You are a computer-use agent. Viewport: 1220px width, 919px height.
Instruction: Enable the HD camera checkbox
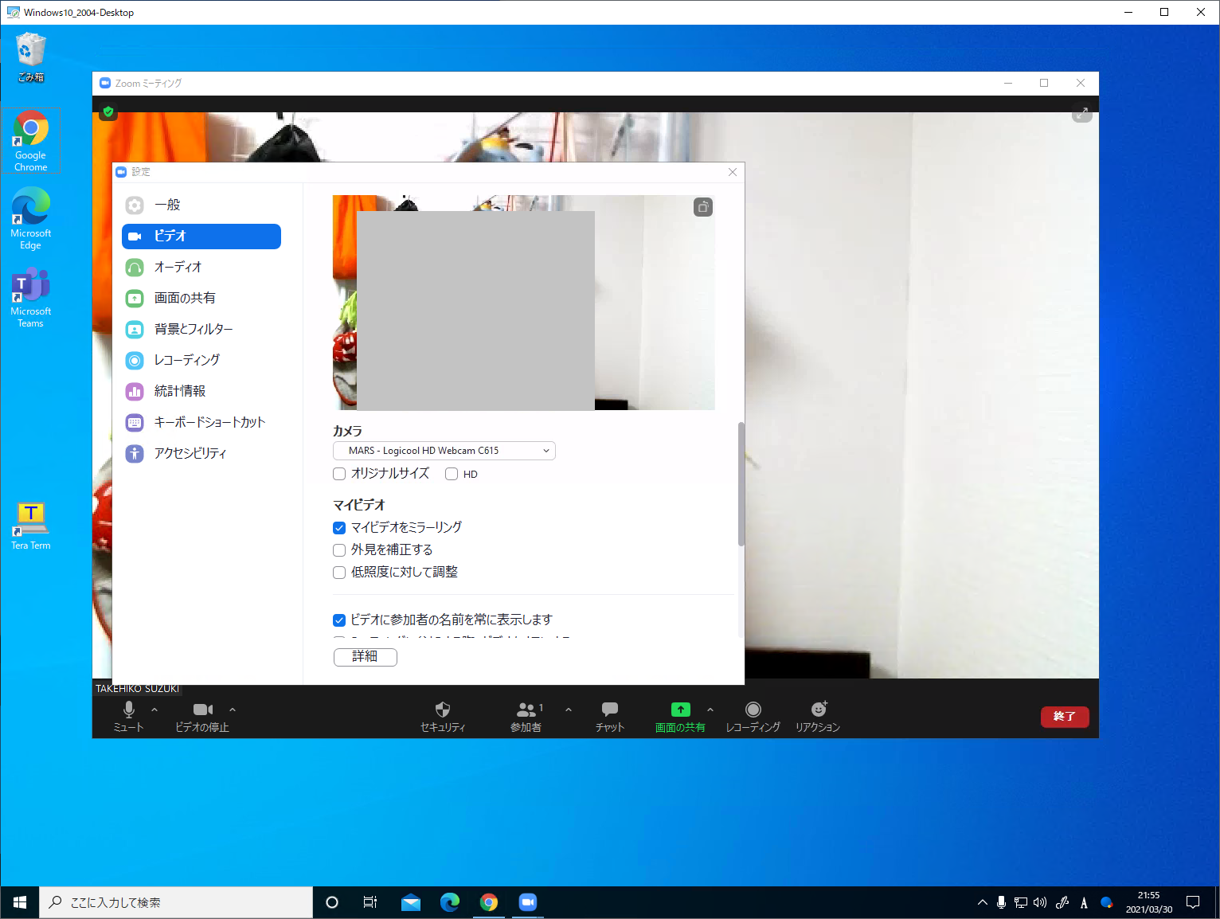[452, 473]
